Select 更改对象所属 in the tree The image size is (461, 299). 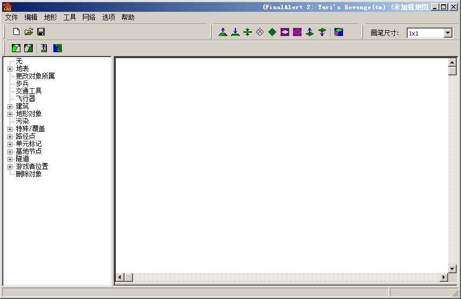36,76
